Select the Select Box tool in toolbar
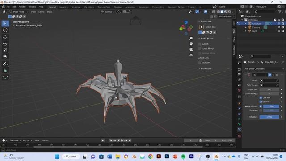This screenshot has width=286, height=161. 5,23
